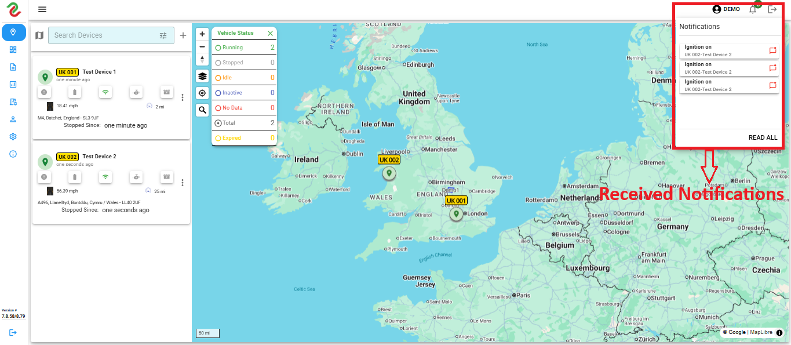791x345 pixels.
Task: Open the filter options in Search Devices bar
Action: point(163,35)
